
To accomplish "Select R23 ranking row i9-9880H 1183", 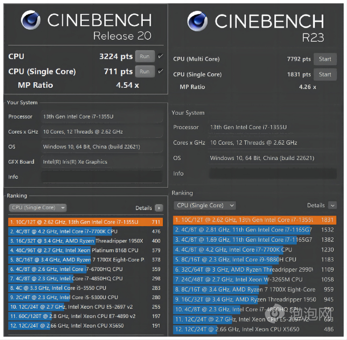I will 255,260.
